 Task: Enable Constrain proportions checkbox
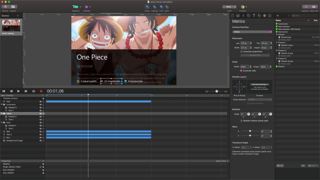pos(241,52)
